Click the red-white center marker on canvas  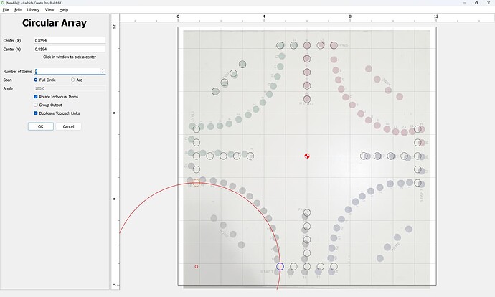click(x=307, y=156)
